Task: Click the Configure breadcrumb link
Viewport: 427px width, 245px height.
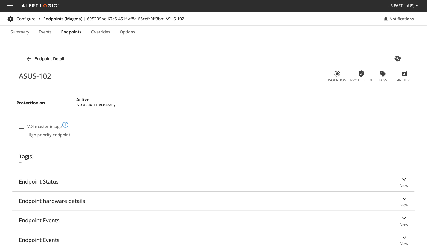Action: tap(26, 19)
